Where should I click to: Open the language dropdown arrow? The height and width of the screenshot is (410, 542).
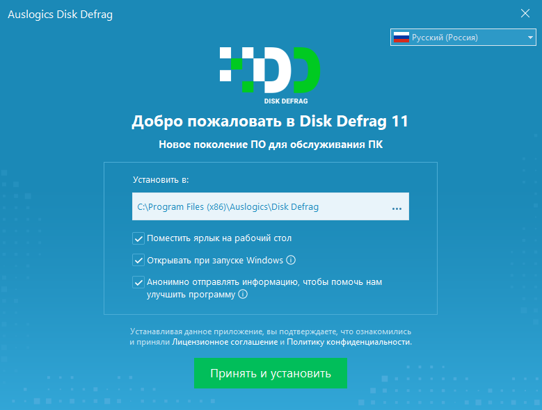click(x=530, y=38)
